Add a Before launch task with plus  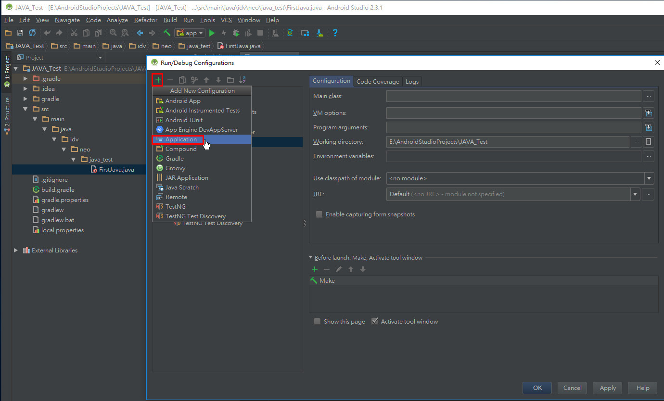pyautogui.click(x=315, y=269)
